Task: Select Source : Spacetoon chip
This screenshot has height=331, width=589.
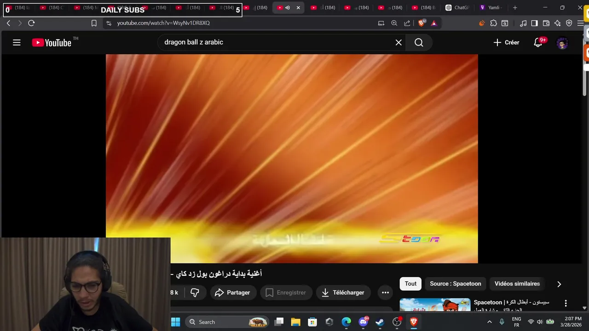Action: pos(456,284)
